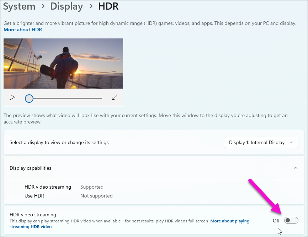The image size is (308, 237).
Task: Open "More about playing streaming HDR video" link
Action: [x=230, y=221]
